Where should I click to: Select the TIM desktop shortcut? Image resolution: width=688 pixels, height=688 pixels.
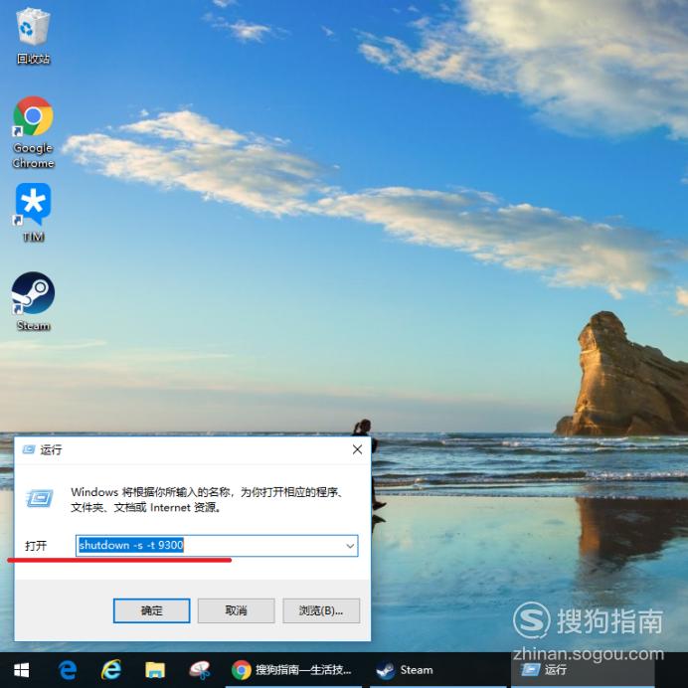click(x=33, y=213)
